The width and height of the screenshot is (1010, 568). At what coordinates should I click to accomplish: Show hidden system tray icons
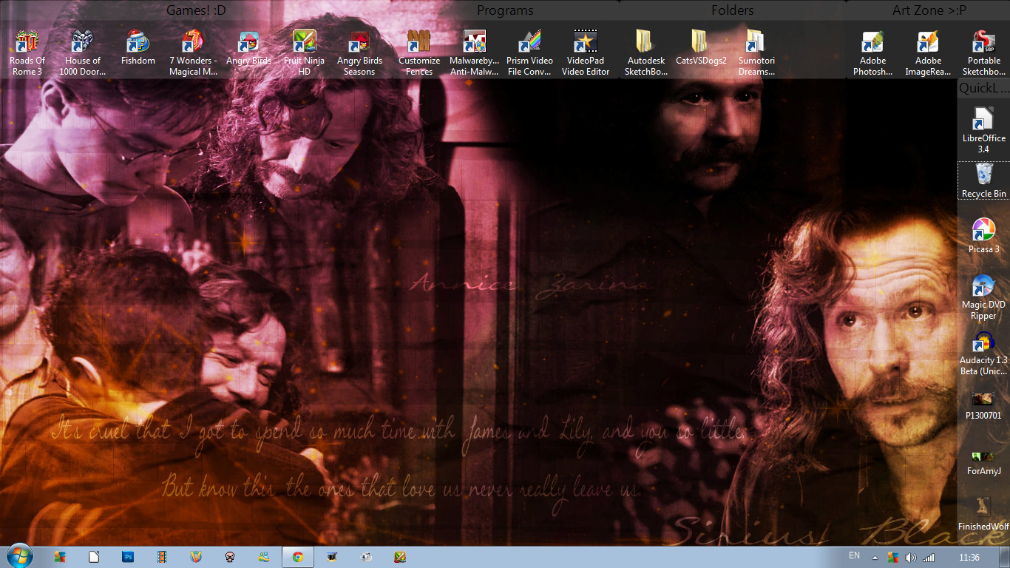[875, 558]
